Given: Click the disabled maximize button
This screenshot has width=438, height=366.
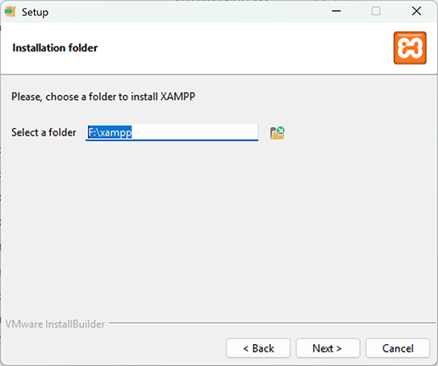Looking at the screenshot, I should [x=376, y=11].
